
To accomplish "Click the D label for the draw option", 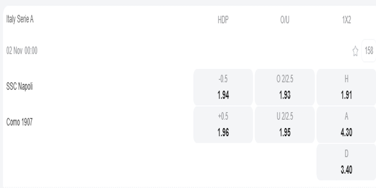I will coord(346,154).
